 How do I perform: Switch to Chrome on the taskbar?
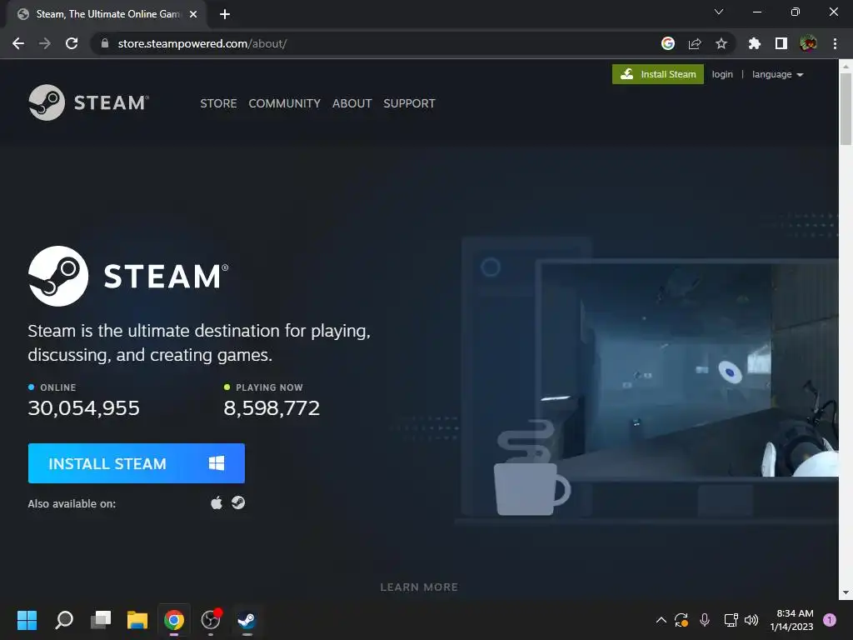click(174, 620)
